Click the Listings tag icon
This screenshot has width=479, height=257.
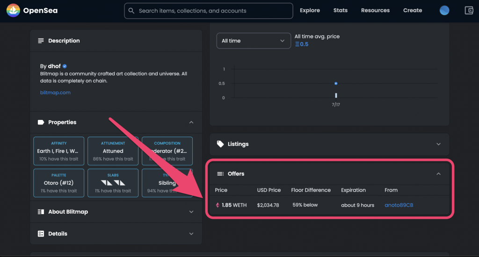point(220,144)
